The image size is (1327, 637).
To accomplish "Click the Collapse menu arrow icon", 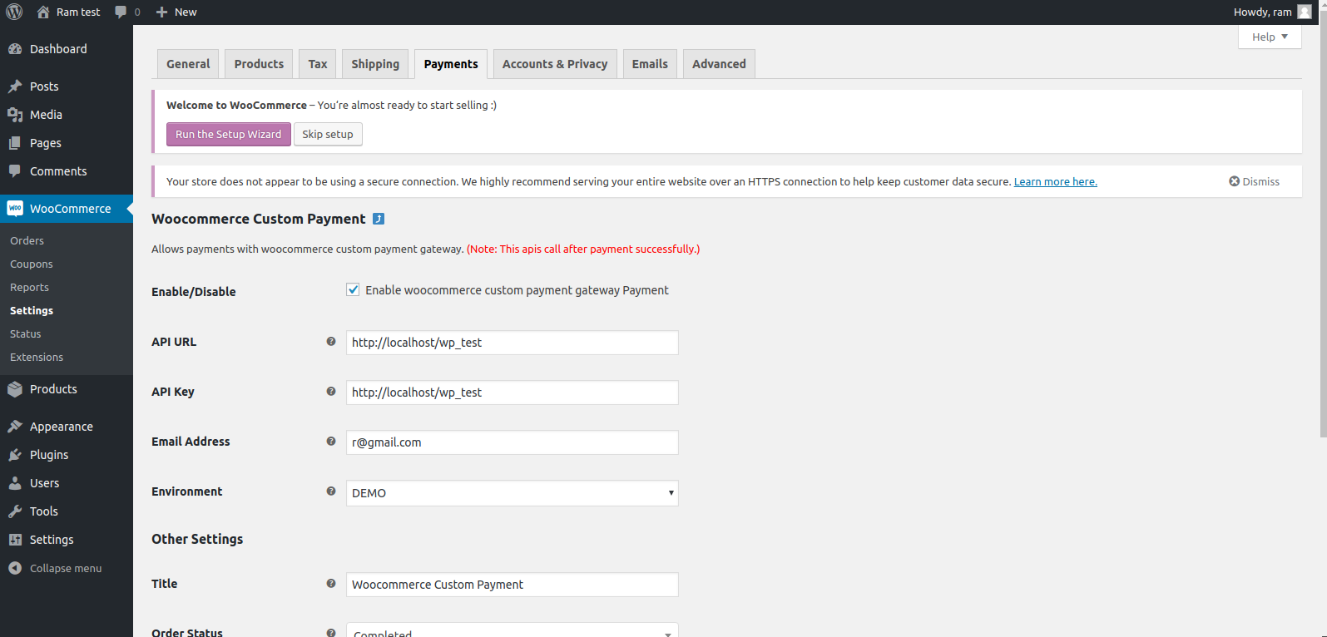I will click(x=15, y=568).
